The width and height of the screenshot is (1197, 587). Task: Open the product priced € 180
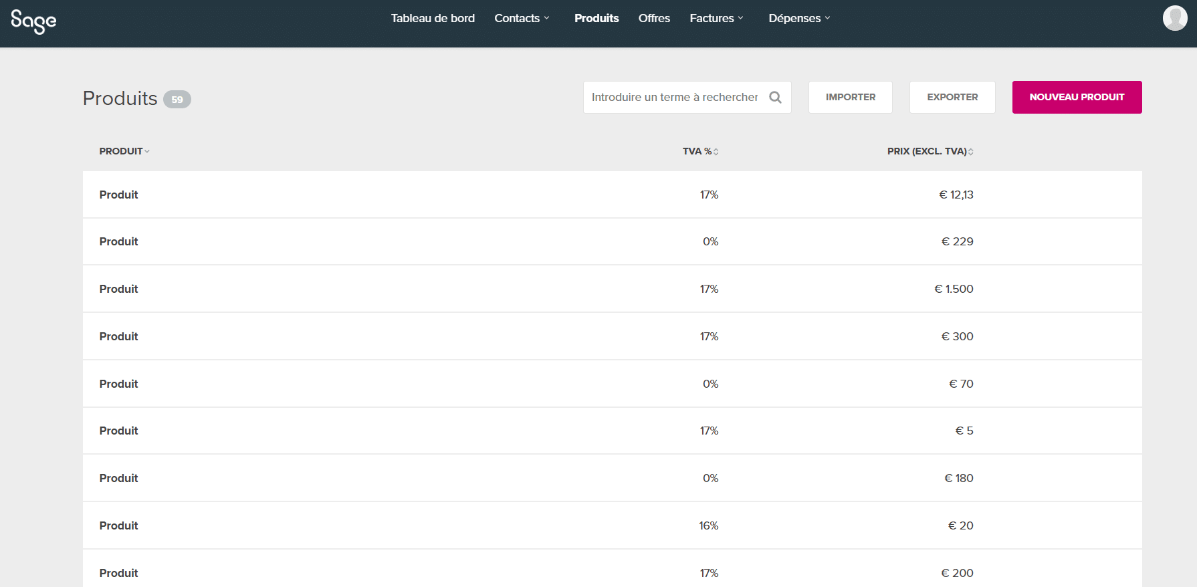pos(612,478)
